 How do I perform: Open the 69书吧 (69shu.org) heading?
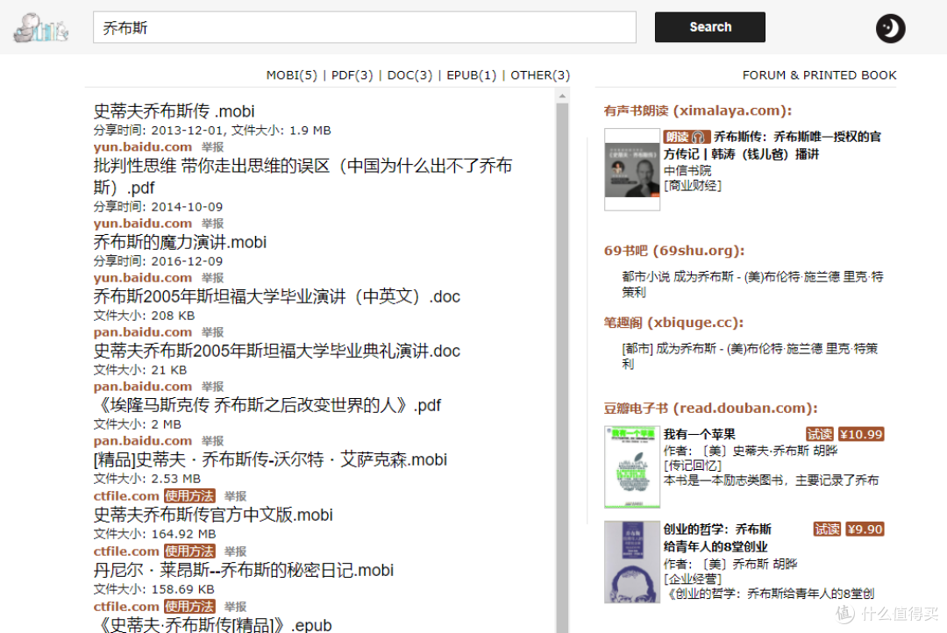[x=674, y=251]
